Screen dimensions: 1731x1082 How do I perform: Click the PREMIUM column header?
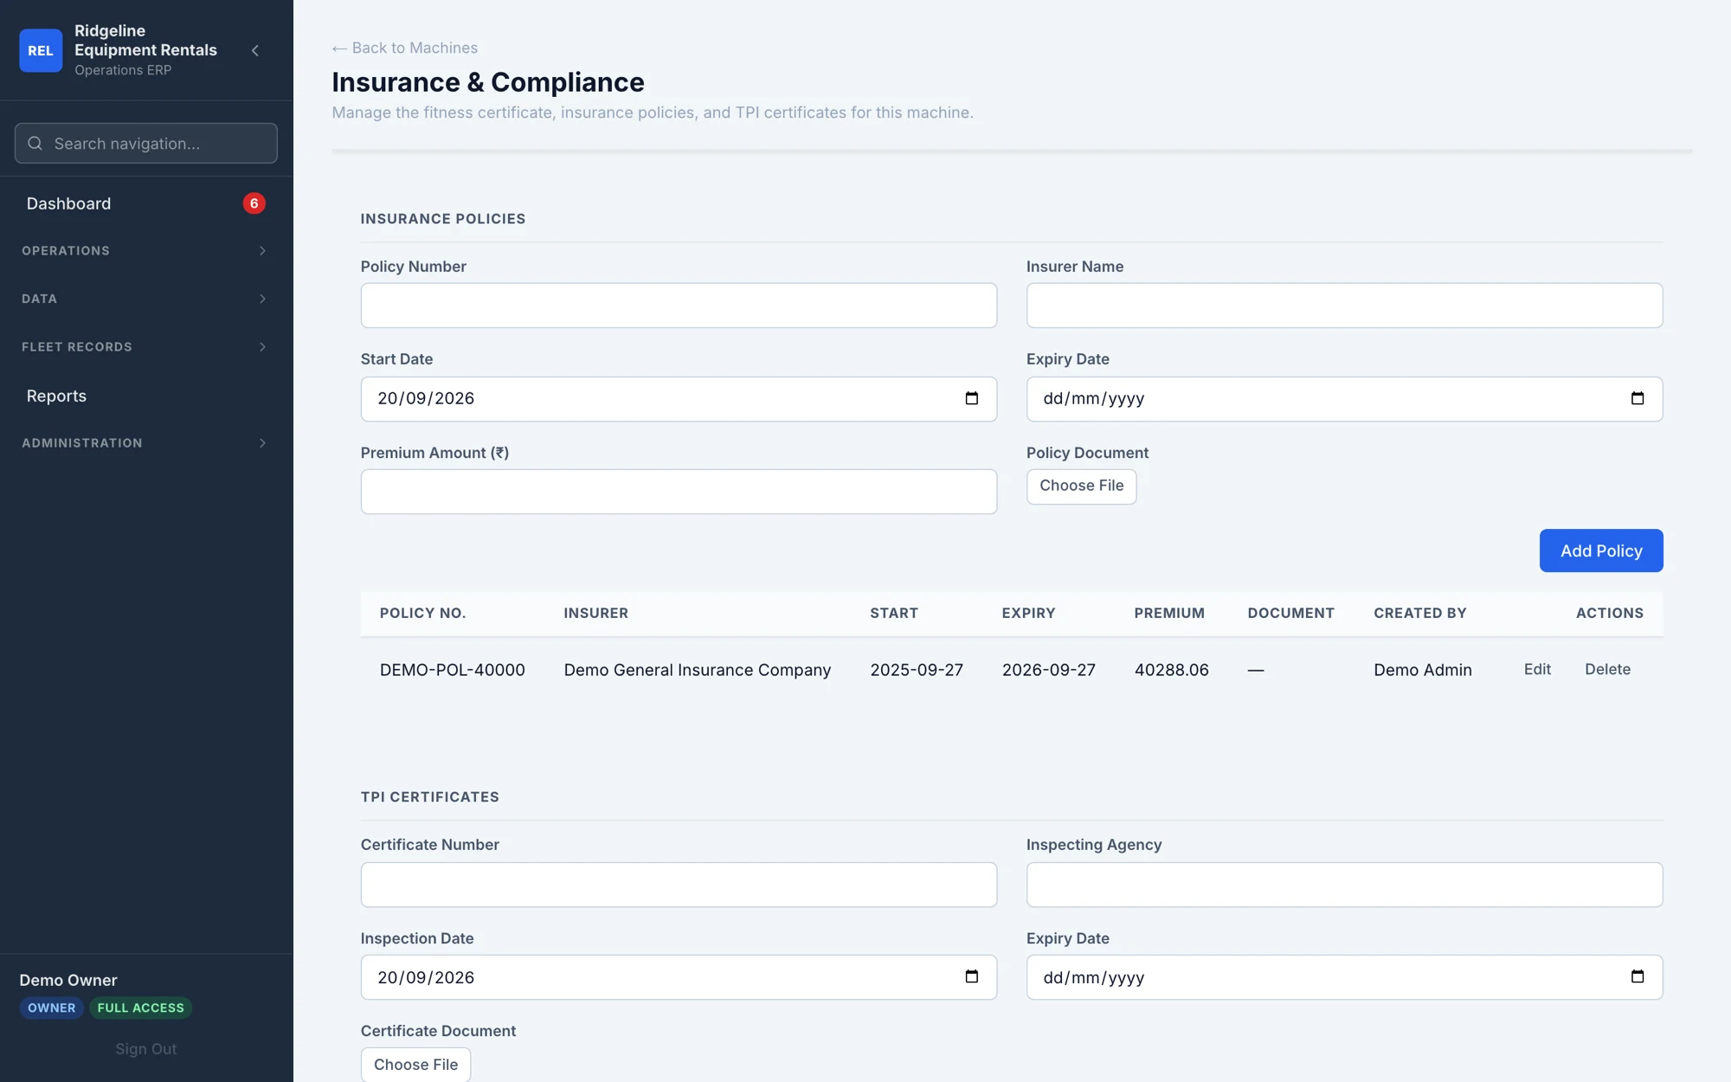[1168, 613]
